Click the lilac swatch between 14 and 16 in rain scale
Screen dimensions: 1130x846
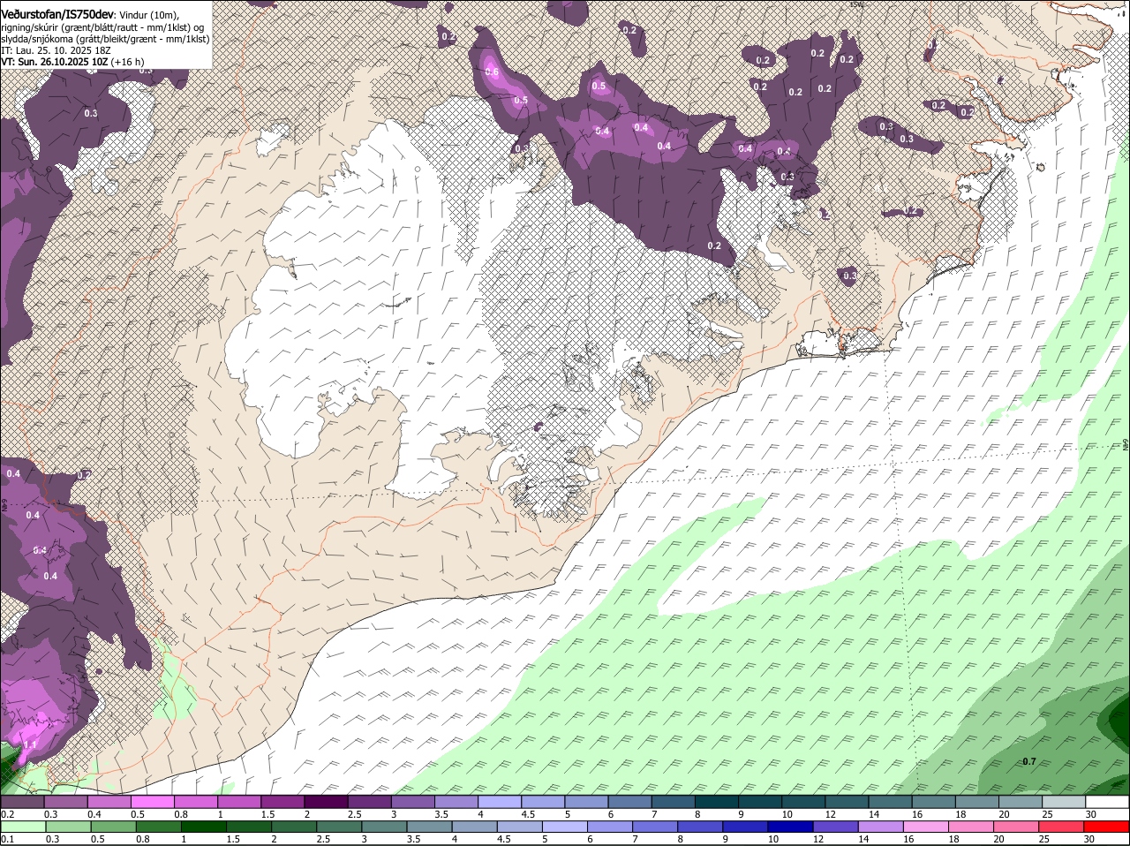[x=881, y=827]
